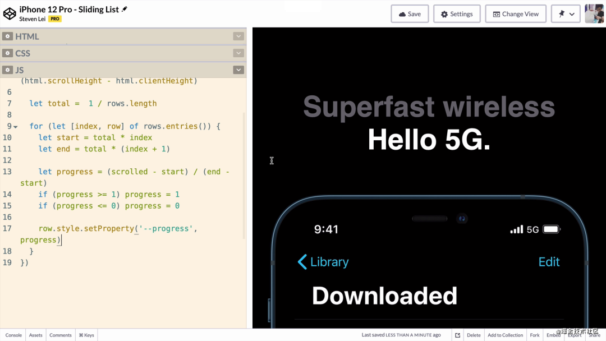Open the Console panel
Viewport: 606px width, 341px height.
pyautogui.click(x=13, y=335)
